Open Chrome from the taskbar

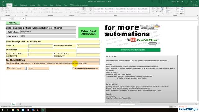pyautogui.click(x=18, y=110)
